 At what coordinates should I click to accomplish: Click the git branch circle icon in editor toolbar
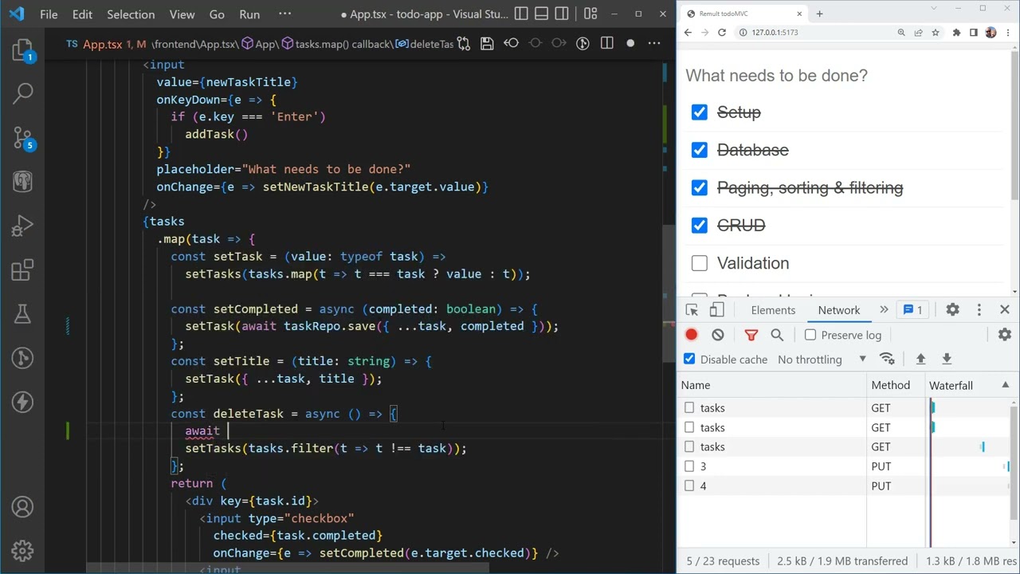[583, 44]
